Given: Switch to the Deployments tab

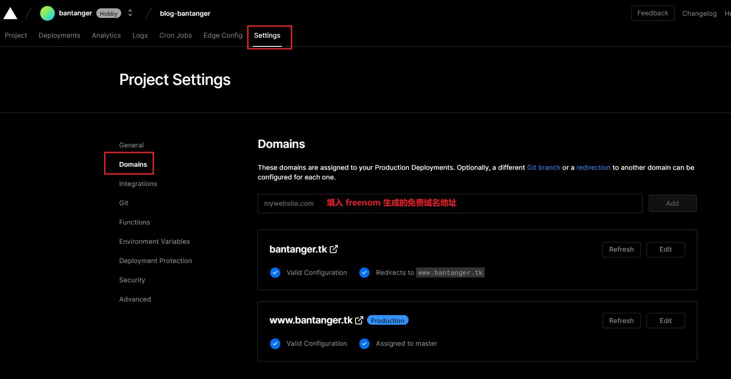Looking at the screenshot, I should click(x=59, y=35).
